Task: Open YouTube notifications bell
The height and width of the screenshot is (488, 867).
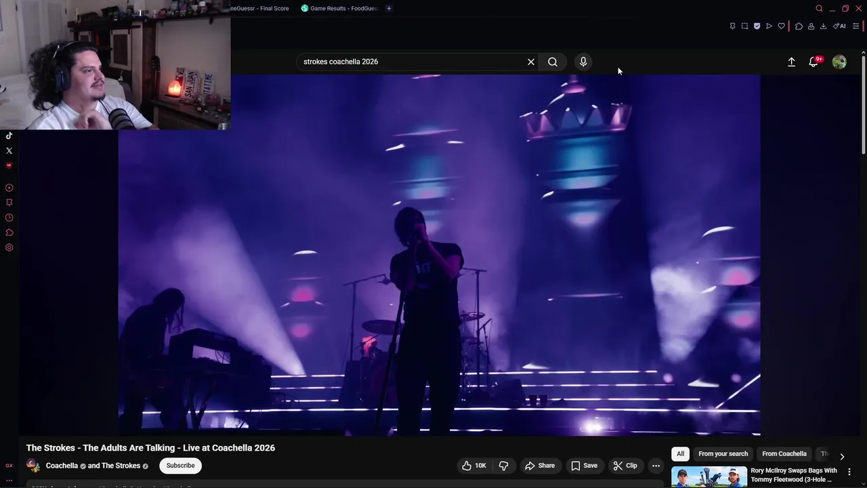Action: pyautogui.click(x=813, y=62)
